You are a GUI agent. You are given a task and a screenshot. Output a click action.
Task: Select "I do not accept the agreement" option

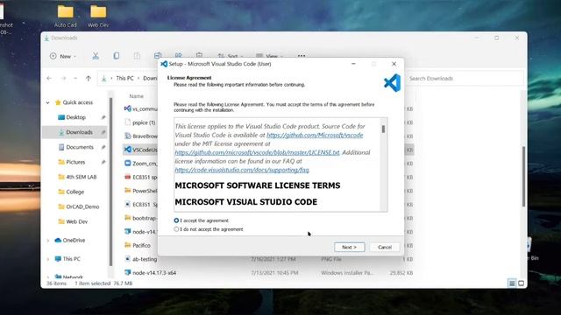pos(176,229)
